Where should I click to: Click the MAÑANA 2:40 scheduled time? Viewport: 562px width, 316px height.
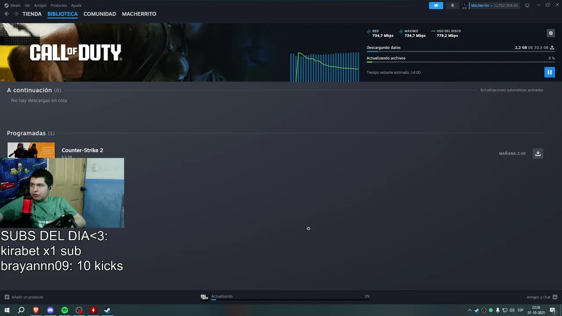(512, 154)
